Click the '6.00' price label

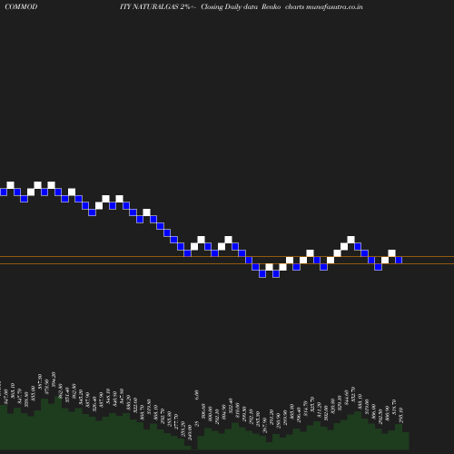tap(196, 395)
